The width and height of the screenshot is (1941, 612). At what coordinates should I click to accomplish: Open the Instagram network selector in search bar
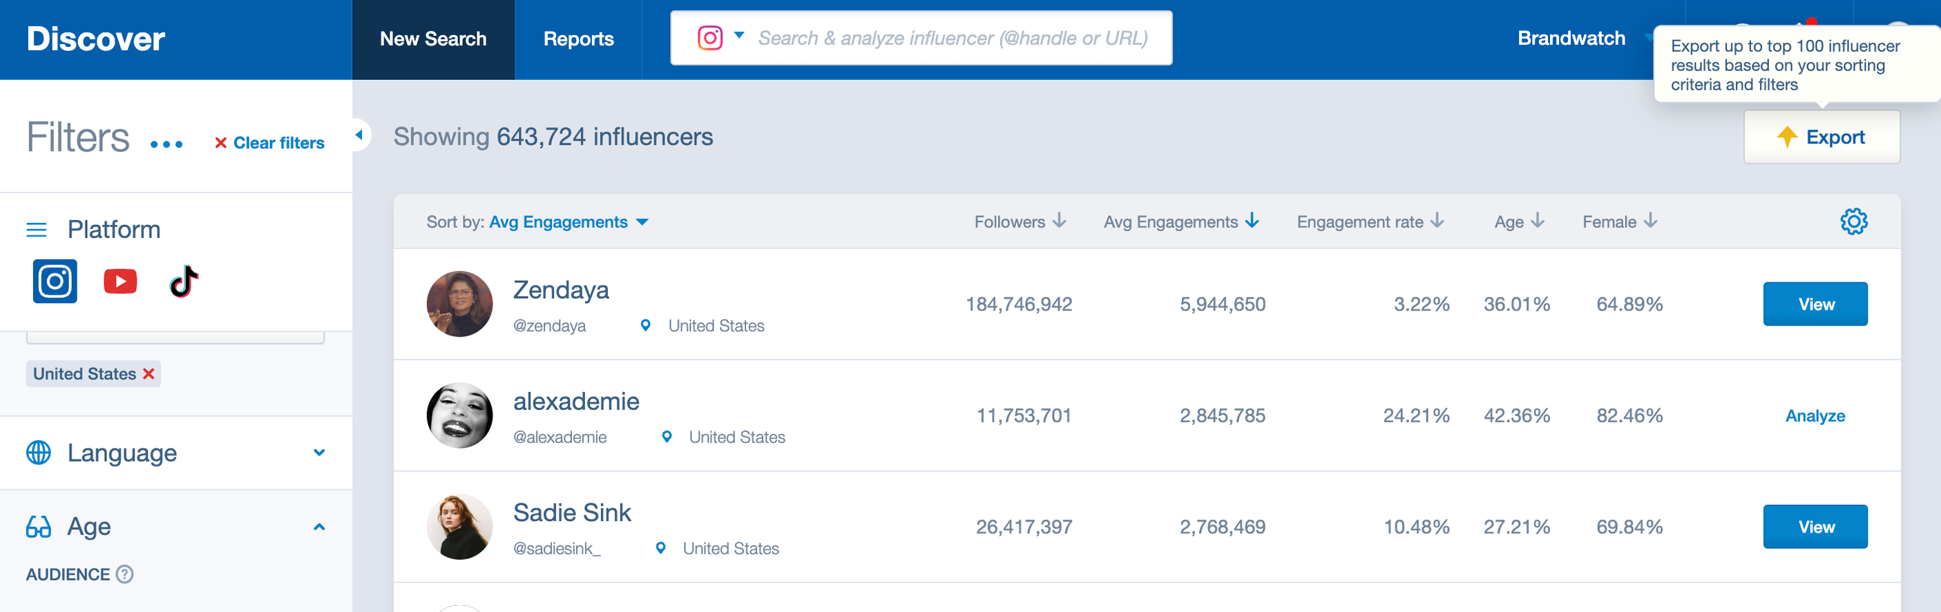point(720,38)
